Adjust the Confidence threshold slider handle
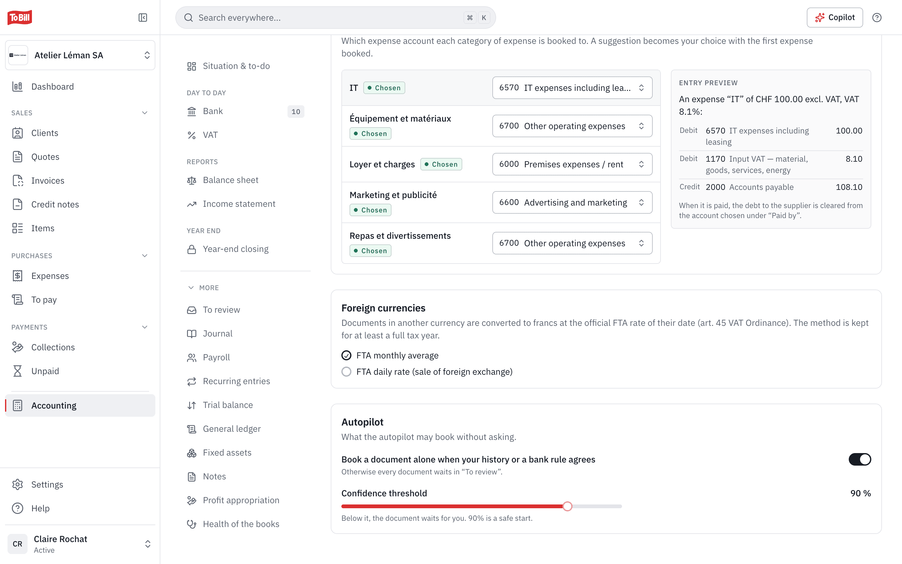The height and width of the screenshot is (564, 902). 567,507
